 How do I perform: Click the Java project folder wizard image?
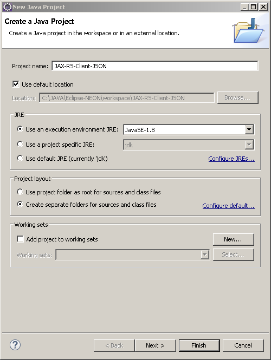249,30
